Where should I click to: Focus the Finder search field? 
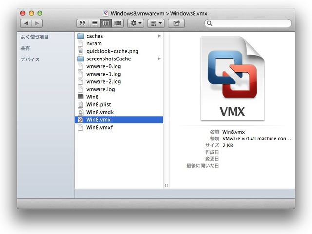[x=248, y=23]
